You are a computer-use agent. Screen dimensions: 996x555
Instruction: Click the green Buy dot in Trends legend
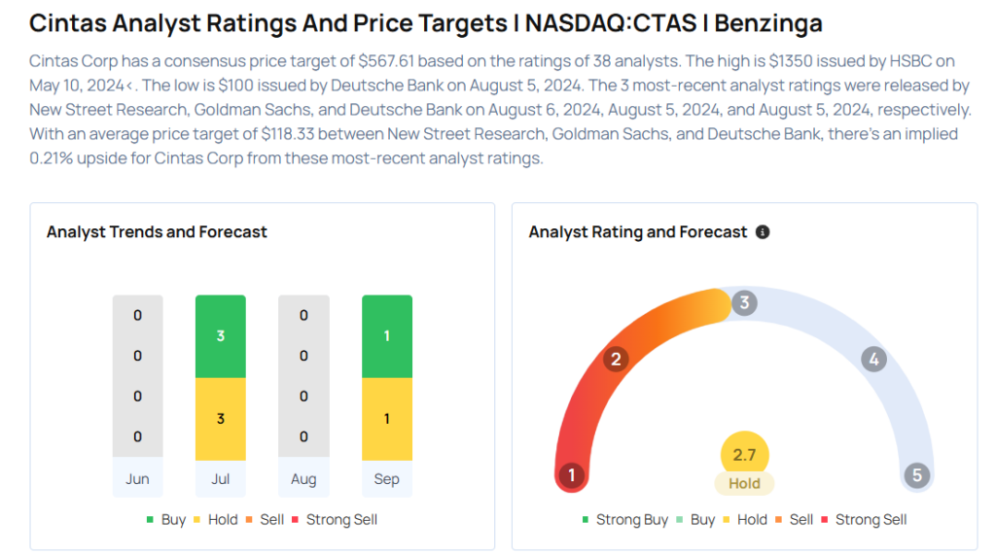[150, 520]
